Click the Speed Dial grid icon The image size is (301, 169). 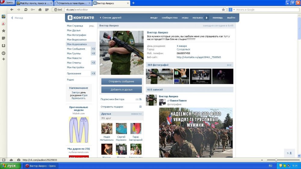tap(47, 10)
